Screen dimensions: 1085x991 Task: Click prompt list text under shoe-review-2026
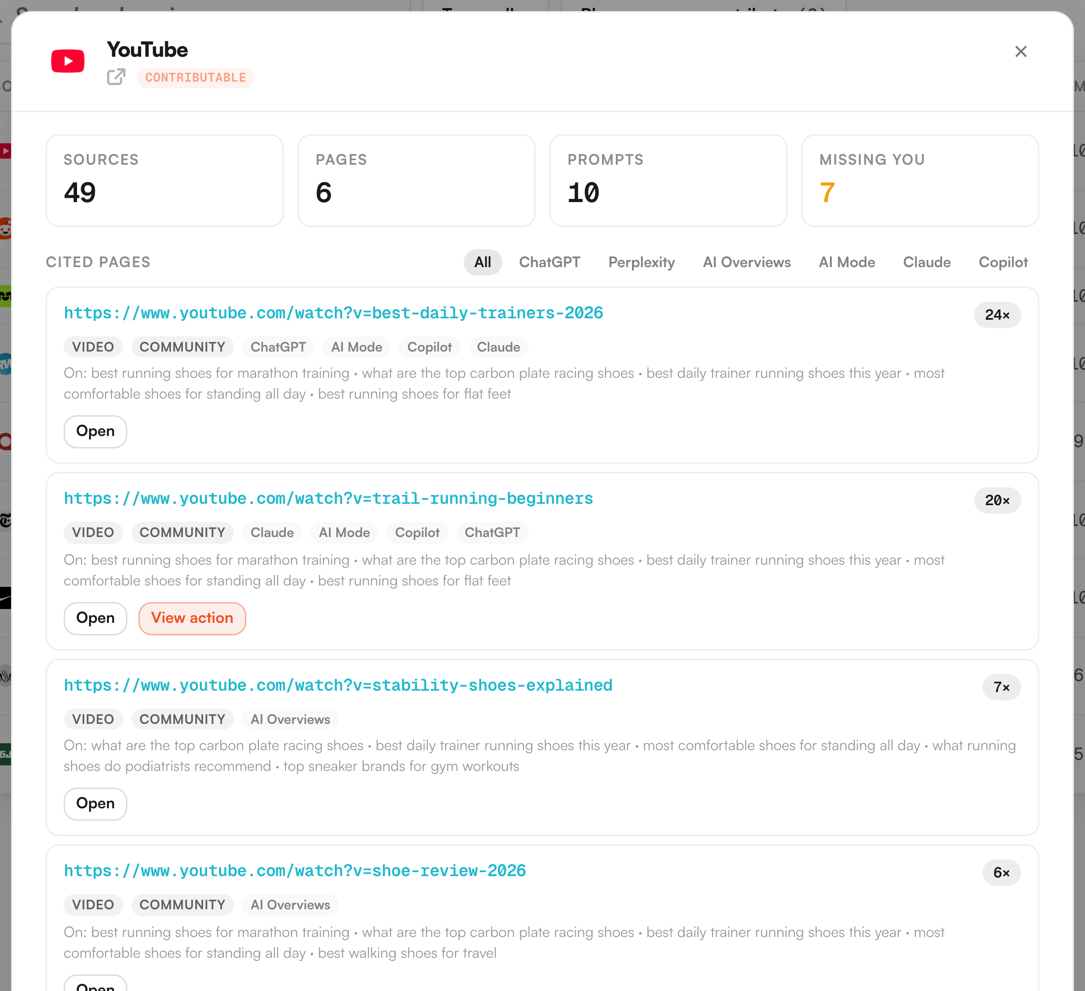pyautogui.click(x=504, y=943)
